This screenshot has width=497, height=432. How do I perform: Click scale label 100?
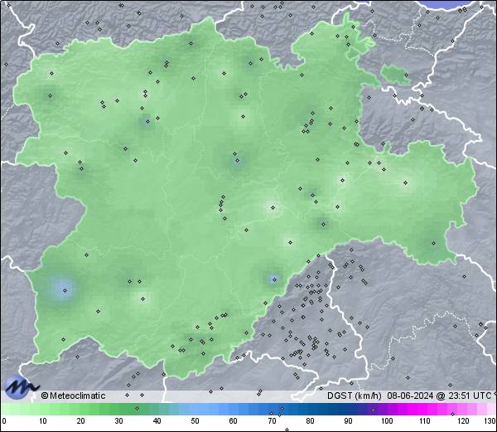point(387,421)
